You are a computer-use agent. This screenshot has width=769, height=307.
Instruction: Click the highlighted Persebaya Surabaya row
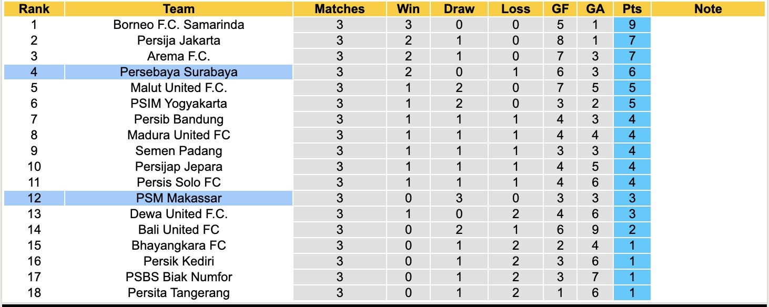179,72
